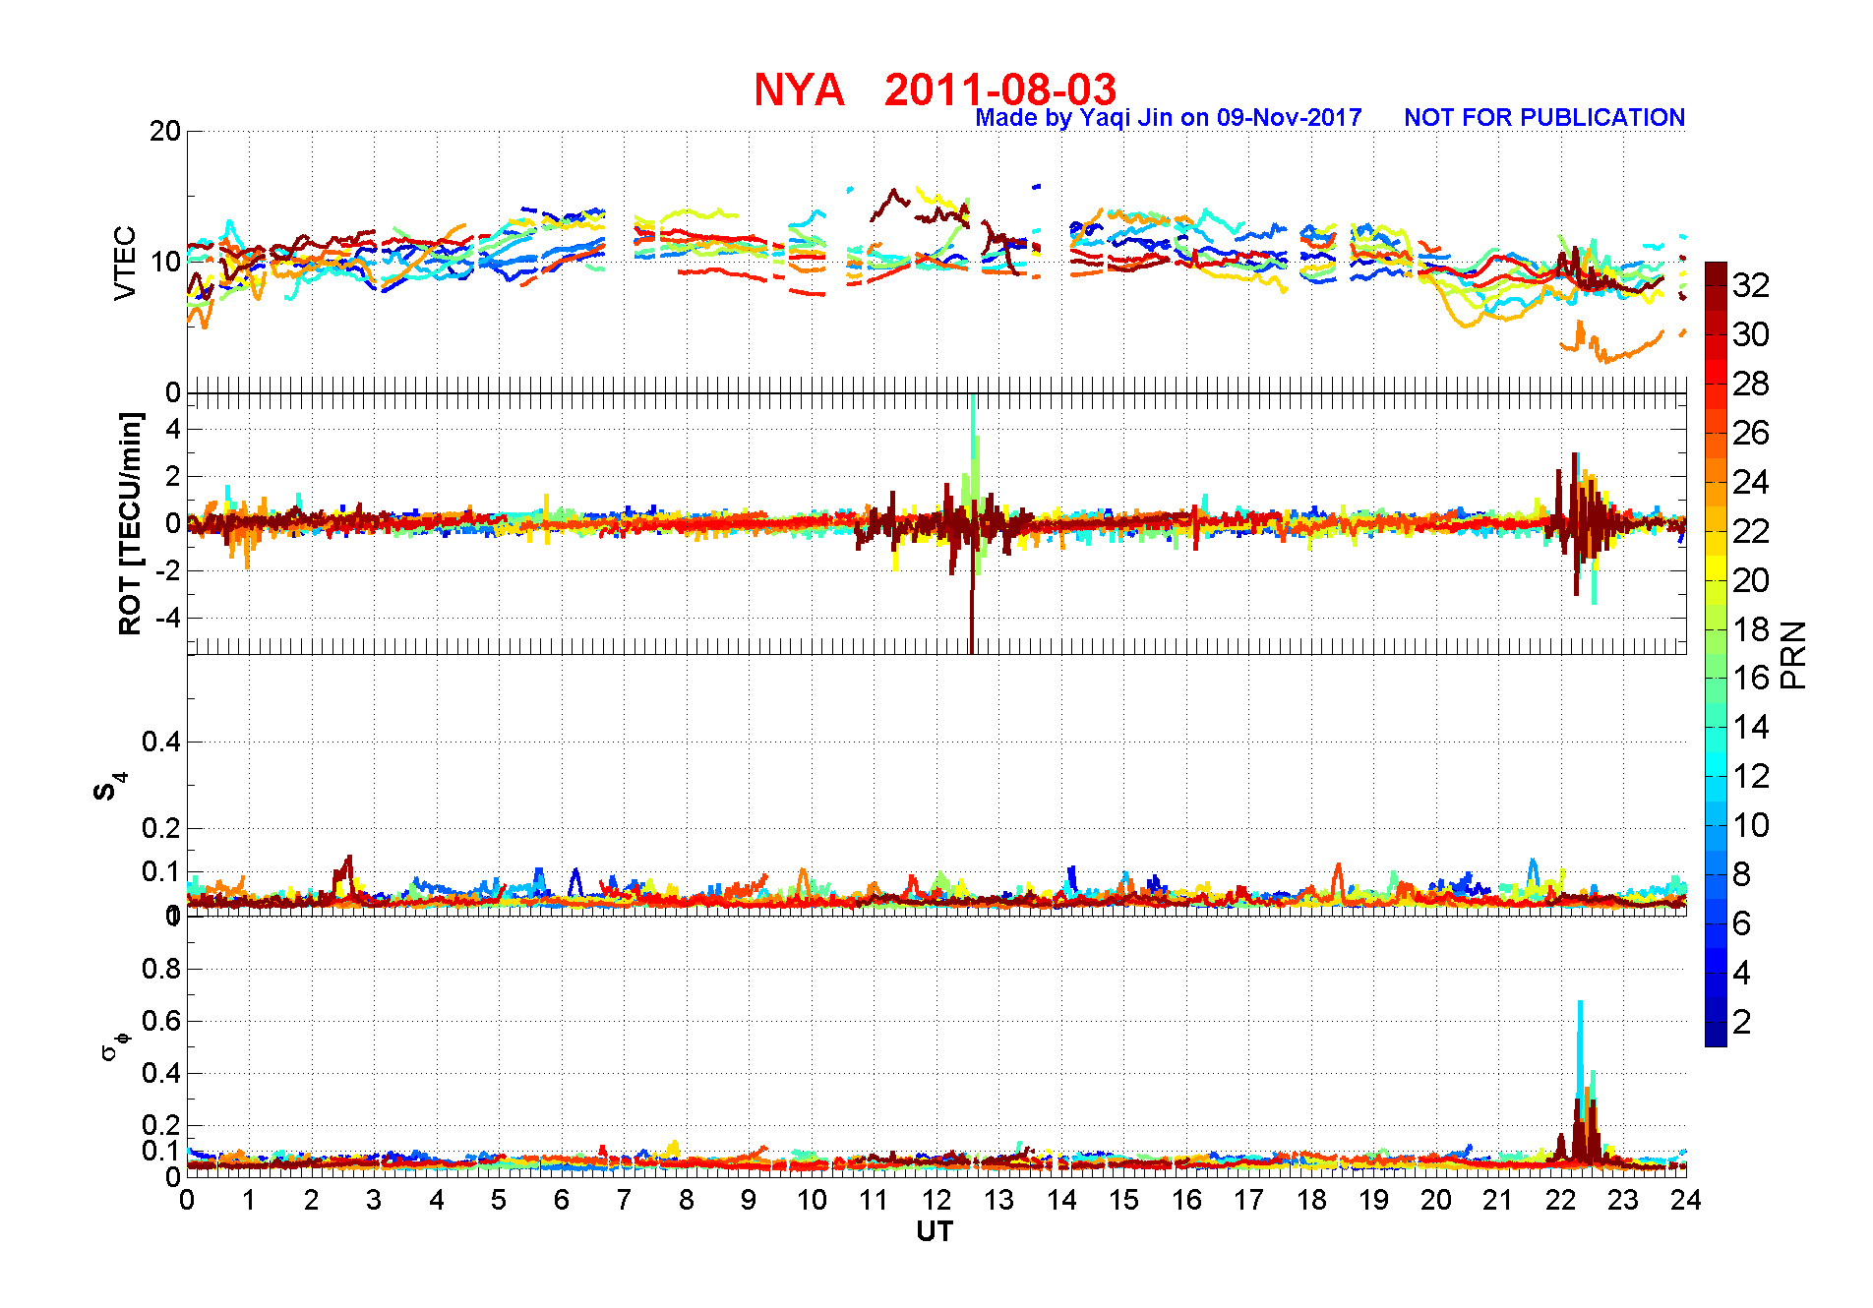Click the UT axis tick label 22
The height and width of the screenshot is (1308, 1873).
tap(1560, 1200)
